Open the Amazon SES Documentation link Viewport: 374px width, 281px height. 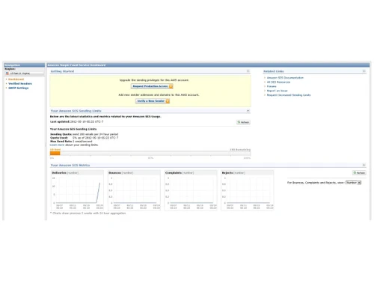(285, 78)
